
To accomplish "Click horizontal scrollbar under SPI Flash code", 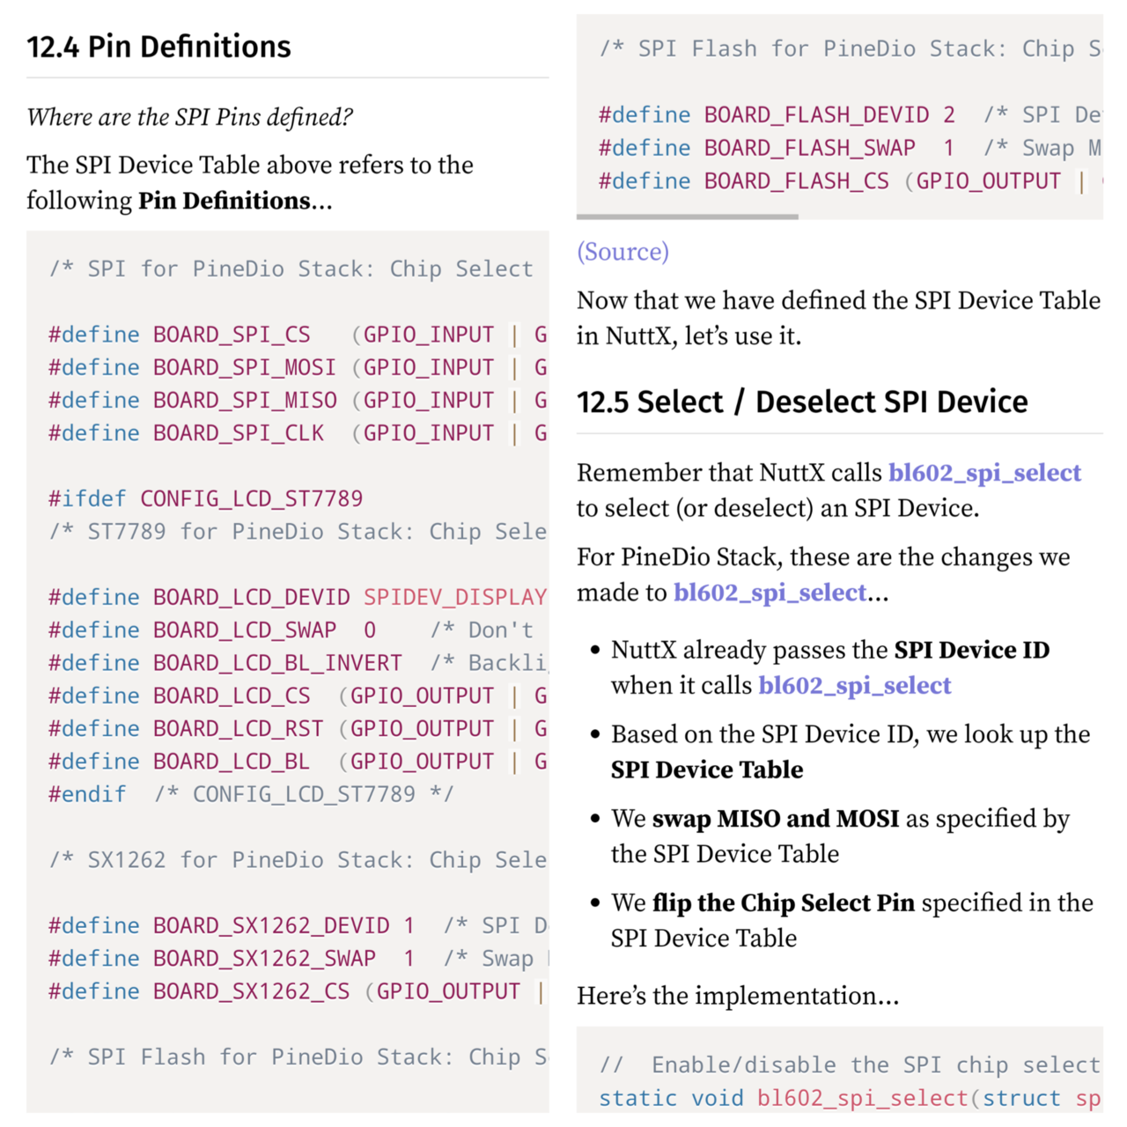I will coord(688,216).
